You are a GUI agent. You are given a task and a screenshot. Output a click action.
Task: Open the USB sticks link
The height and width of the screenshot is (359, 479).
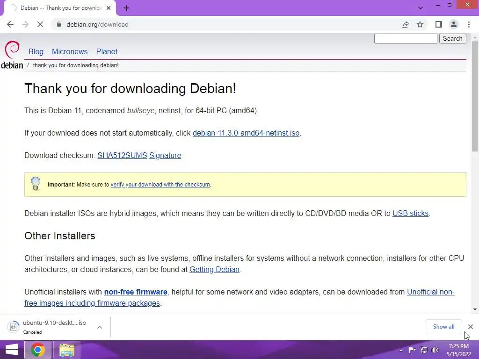pos(410,213)
